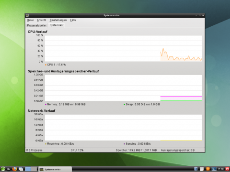The width and height of the screenshot is (230, 172).
Task: Open the system load monitor tray icon
Action: point(214,169)
